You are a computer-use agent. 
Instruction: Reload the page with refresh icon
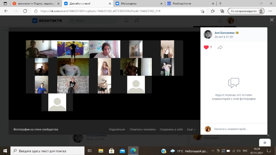[24, 11]
